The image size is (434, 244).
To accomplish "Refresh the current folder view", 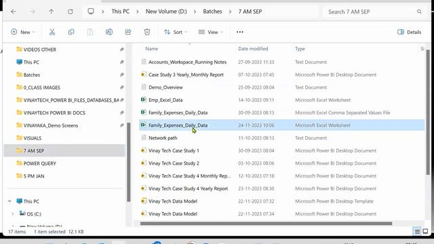I will pos(71,12).
